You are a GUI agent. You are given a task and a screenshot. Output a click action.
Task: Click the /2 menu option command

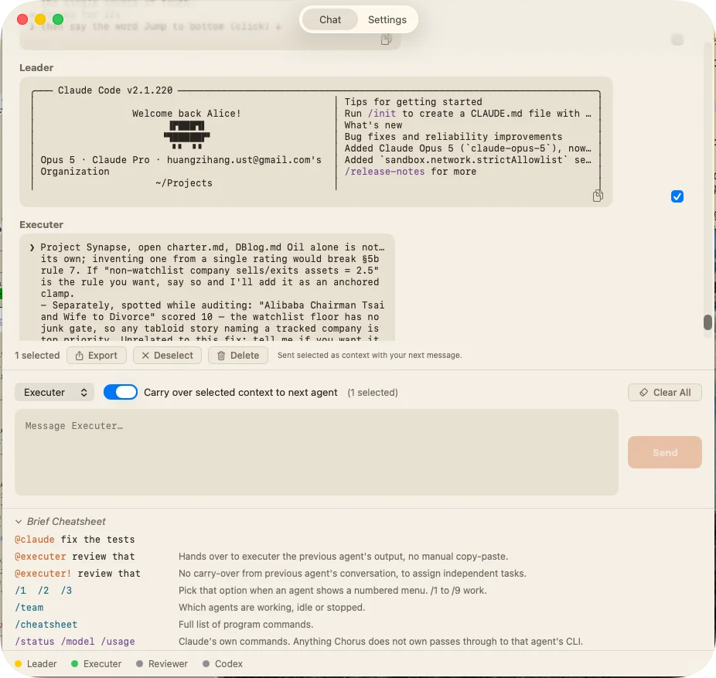pos(43,591)
